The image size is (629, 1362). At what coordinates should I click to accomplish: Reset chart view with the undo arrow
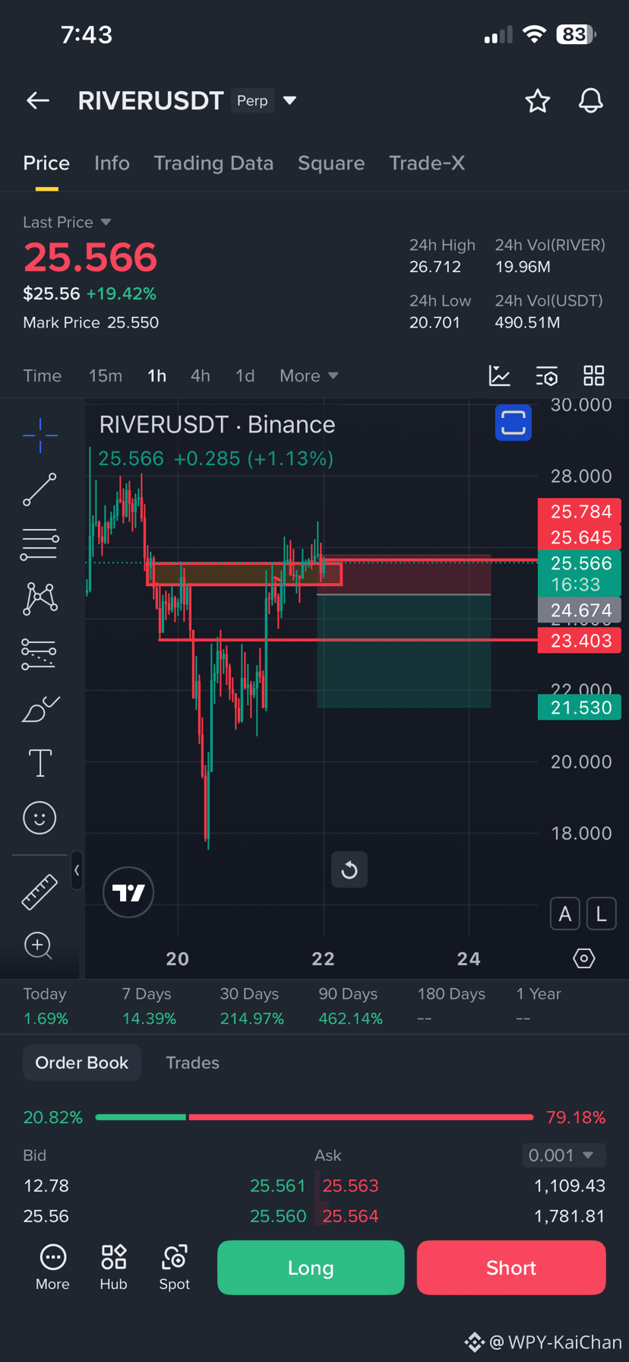(349, 869)
